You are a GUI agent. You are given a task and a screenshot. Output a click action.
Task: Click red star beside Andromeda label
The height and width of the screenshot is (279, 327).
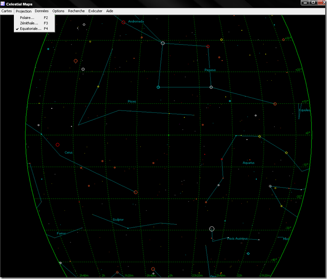click(x=123, y=22)
